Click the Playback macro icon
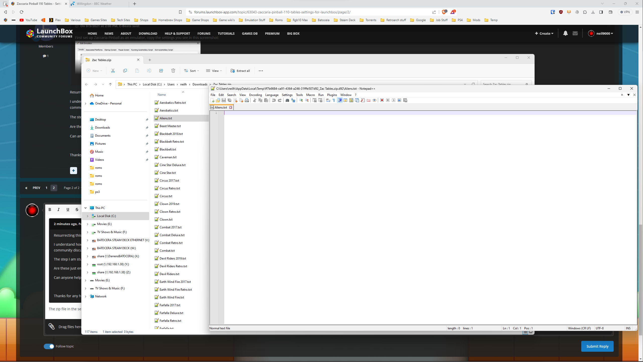This screenshot has height=362, width=643. pyautogui.click(x=394, y=100)
